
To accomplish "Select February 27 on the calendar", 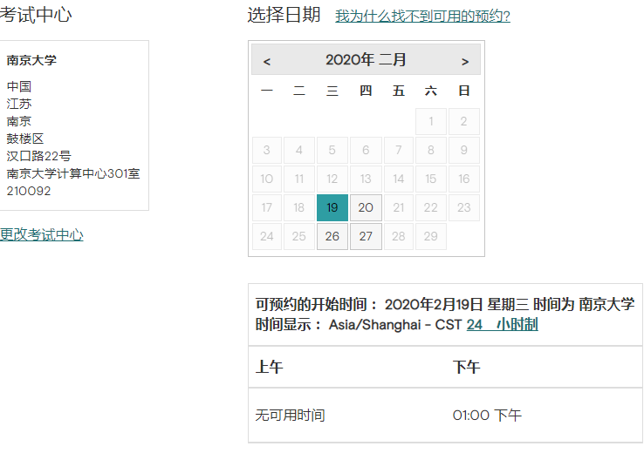I will (366, 236).
